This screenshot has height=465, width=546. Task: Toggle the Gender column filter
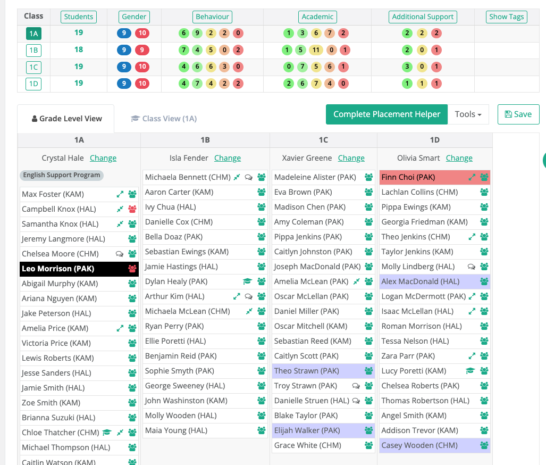tap(134, 16)
